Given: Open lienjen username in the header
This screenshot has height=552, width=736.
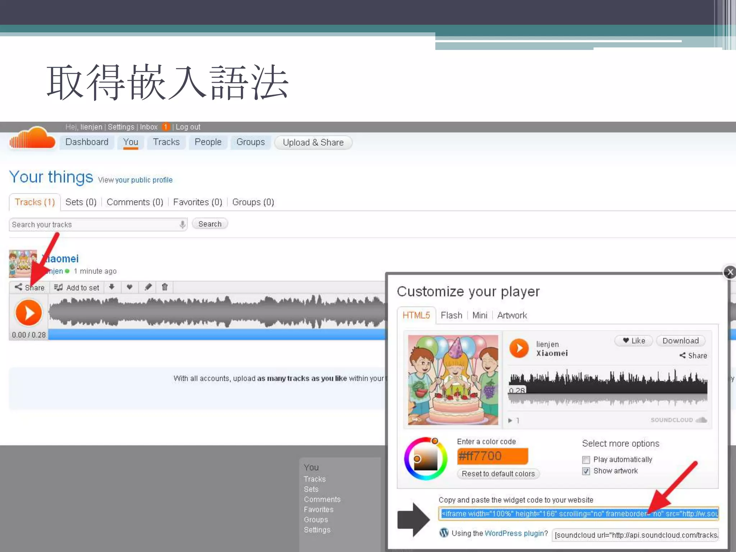Looking at the screenshot, I should 91,127.
